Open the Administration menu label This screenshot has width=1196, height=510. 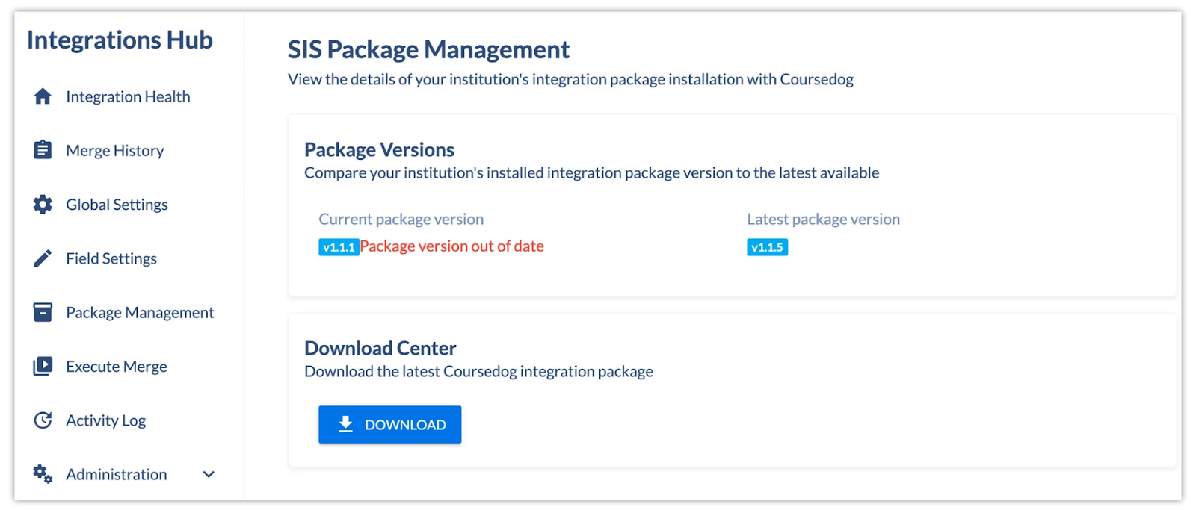[116, 474]
